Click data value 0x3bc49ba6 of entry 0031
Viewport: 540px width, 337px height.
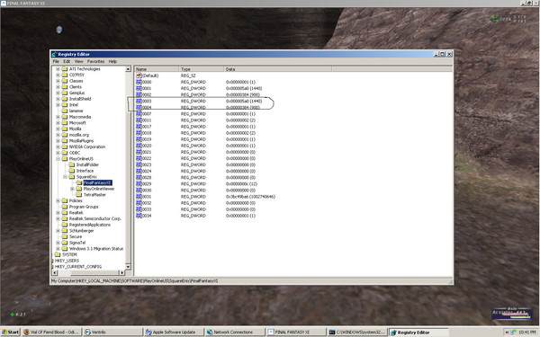click(x=250, y=197)
